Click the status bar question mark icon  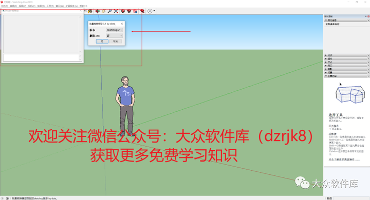3,198
